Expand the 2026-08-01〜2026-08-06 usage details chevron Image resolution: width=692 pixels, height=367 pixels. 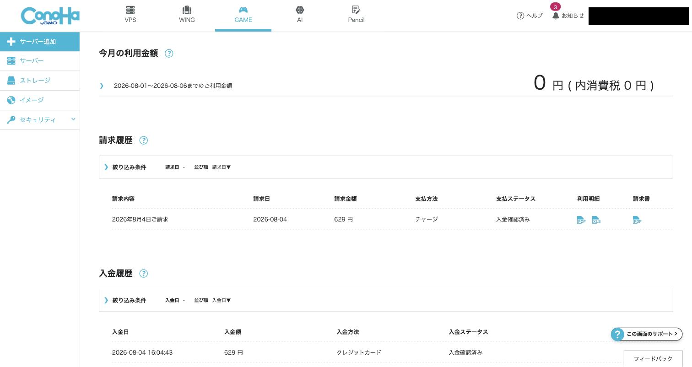[102, 86]
